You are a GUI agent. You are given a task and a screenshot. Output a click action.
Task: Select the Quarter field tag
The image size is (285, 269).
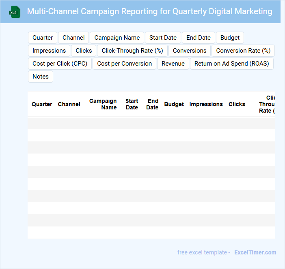[x=43, y=38]
